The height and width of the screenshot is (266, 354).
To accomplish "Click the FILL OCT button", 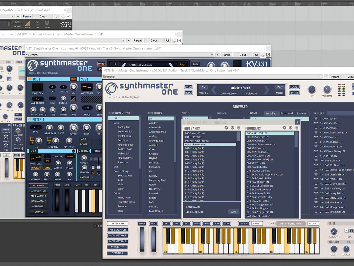I will point(313,223).
